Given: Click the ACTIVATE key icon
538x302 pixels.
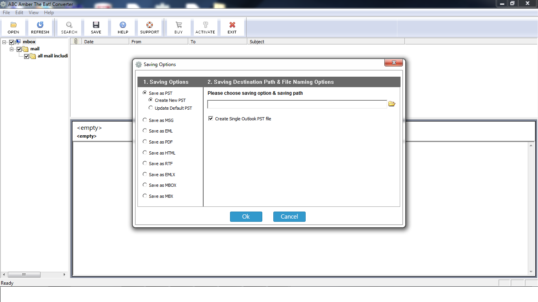Looking at the screenshot, I should pyautogui.click(x=205, y=25).
